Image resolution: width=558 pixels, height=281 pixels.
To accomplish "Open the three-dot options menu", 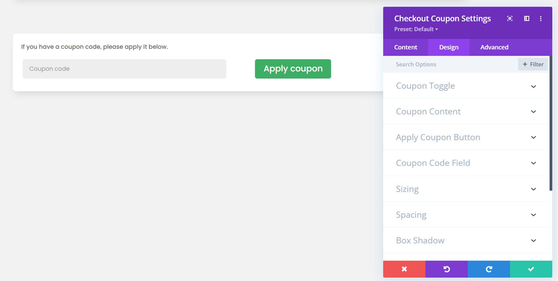I will tap(541, 19).
